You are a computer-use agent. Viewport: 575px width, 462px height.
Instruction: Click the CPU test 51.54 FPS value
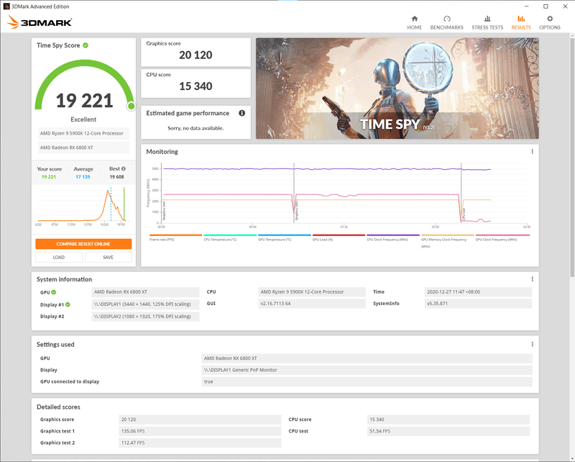[x=448, y=431]
